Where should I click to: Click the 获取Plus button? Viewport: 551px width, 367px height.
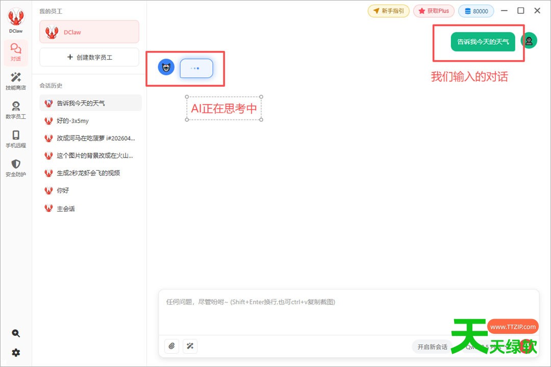pos(434,11)
